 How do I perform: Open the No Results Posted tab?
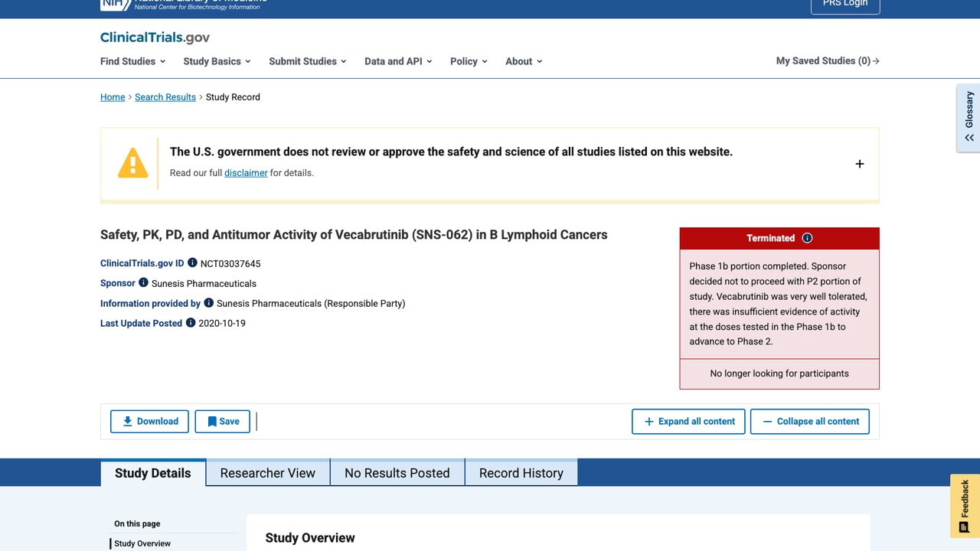[397, 473]
